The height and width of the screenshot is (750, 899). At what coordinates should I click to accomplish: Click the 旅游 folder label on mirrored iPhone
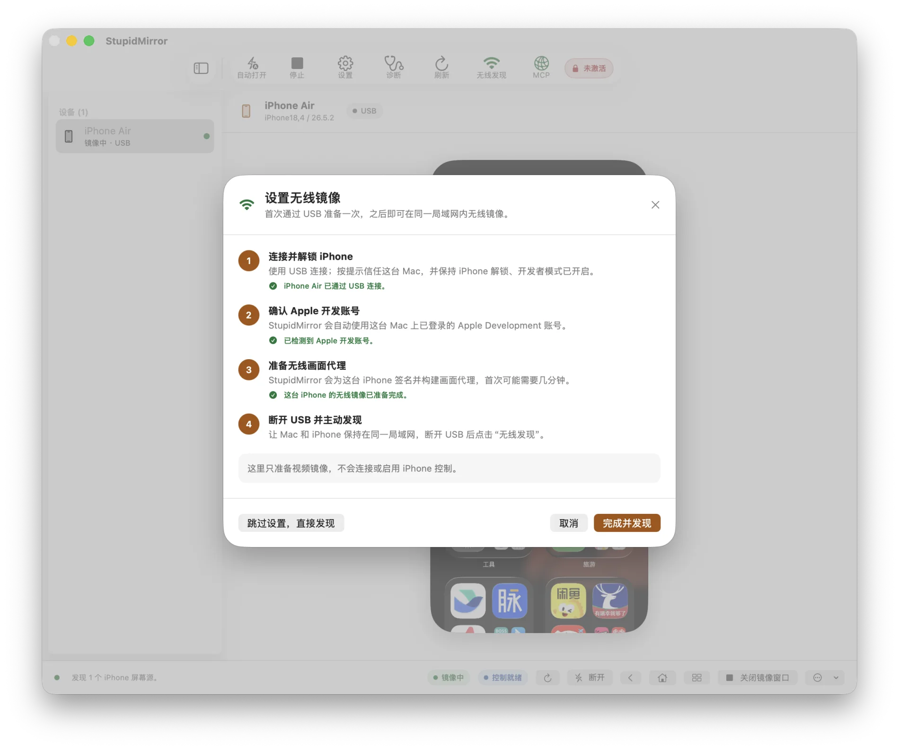click(589, 565)
